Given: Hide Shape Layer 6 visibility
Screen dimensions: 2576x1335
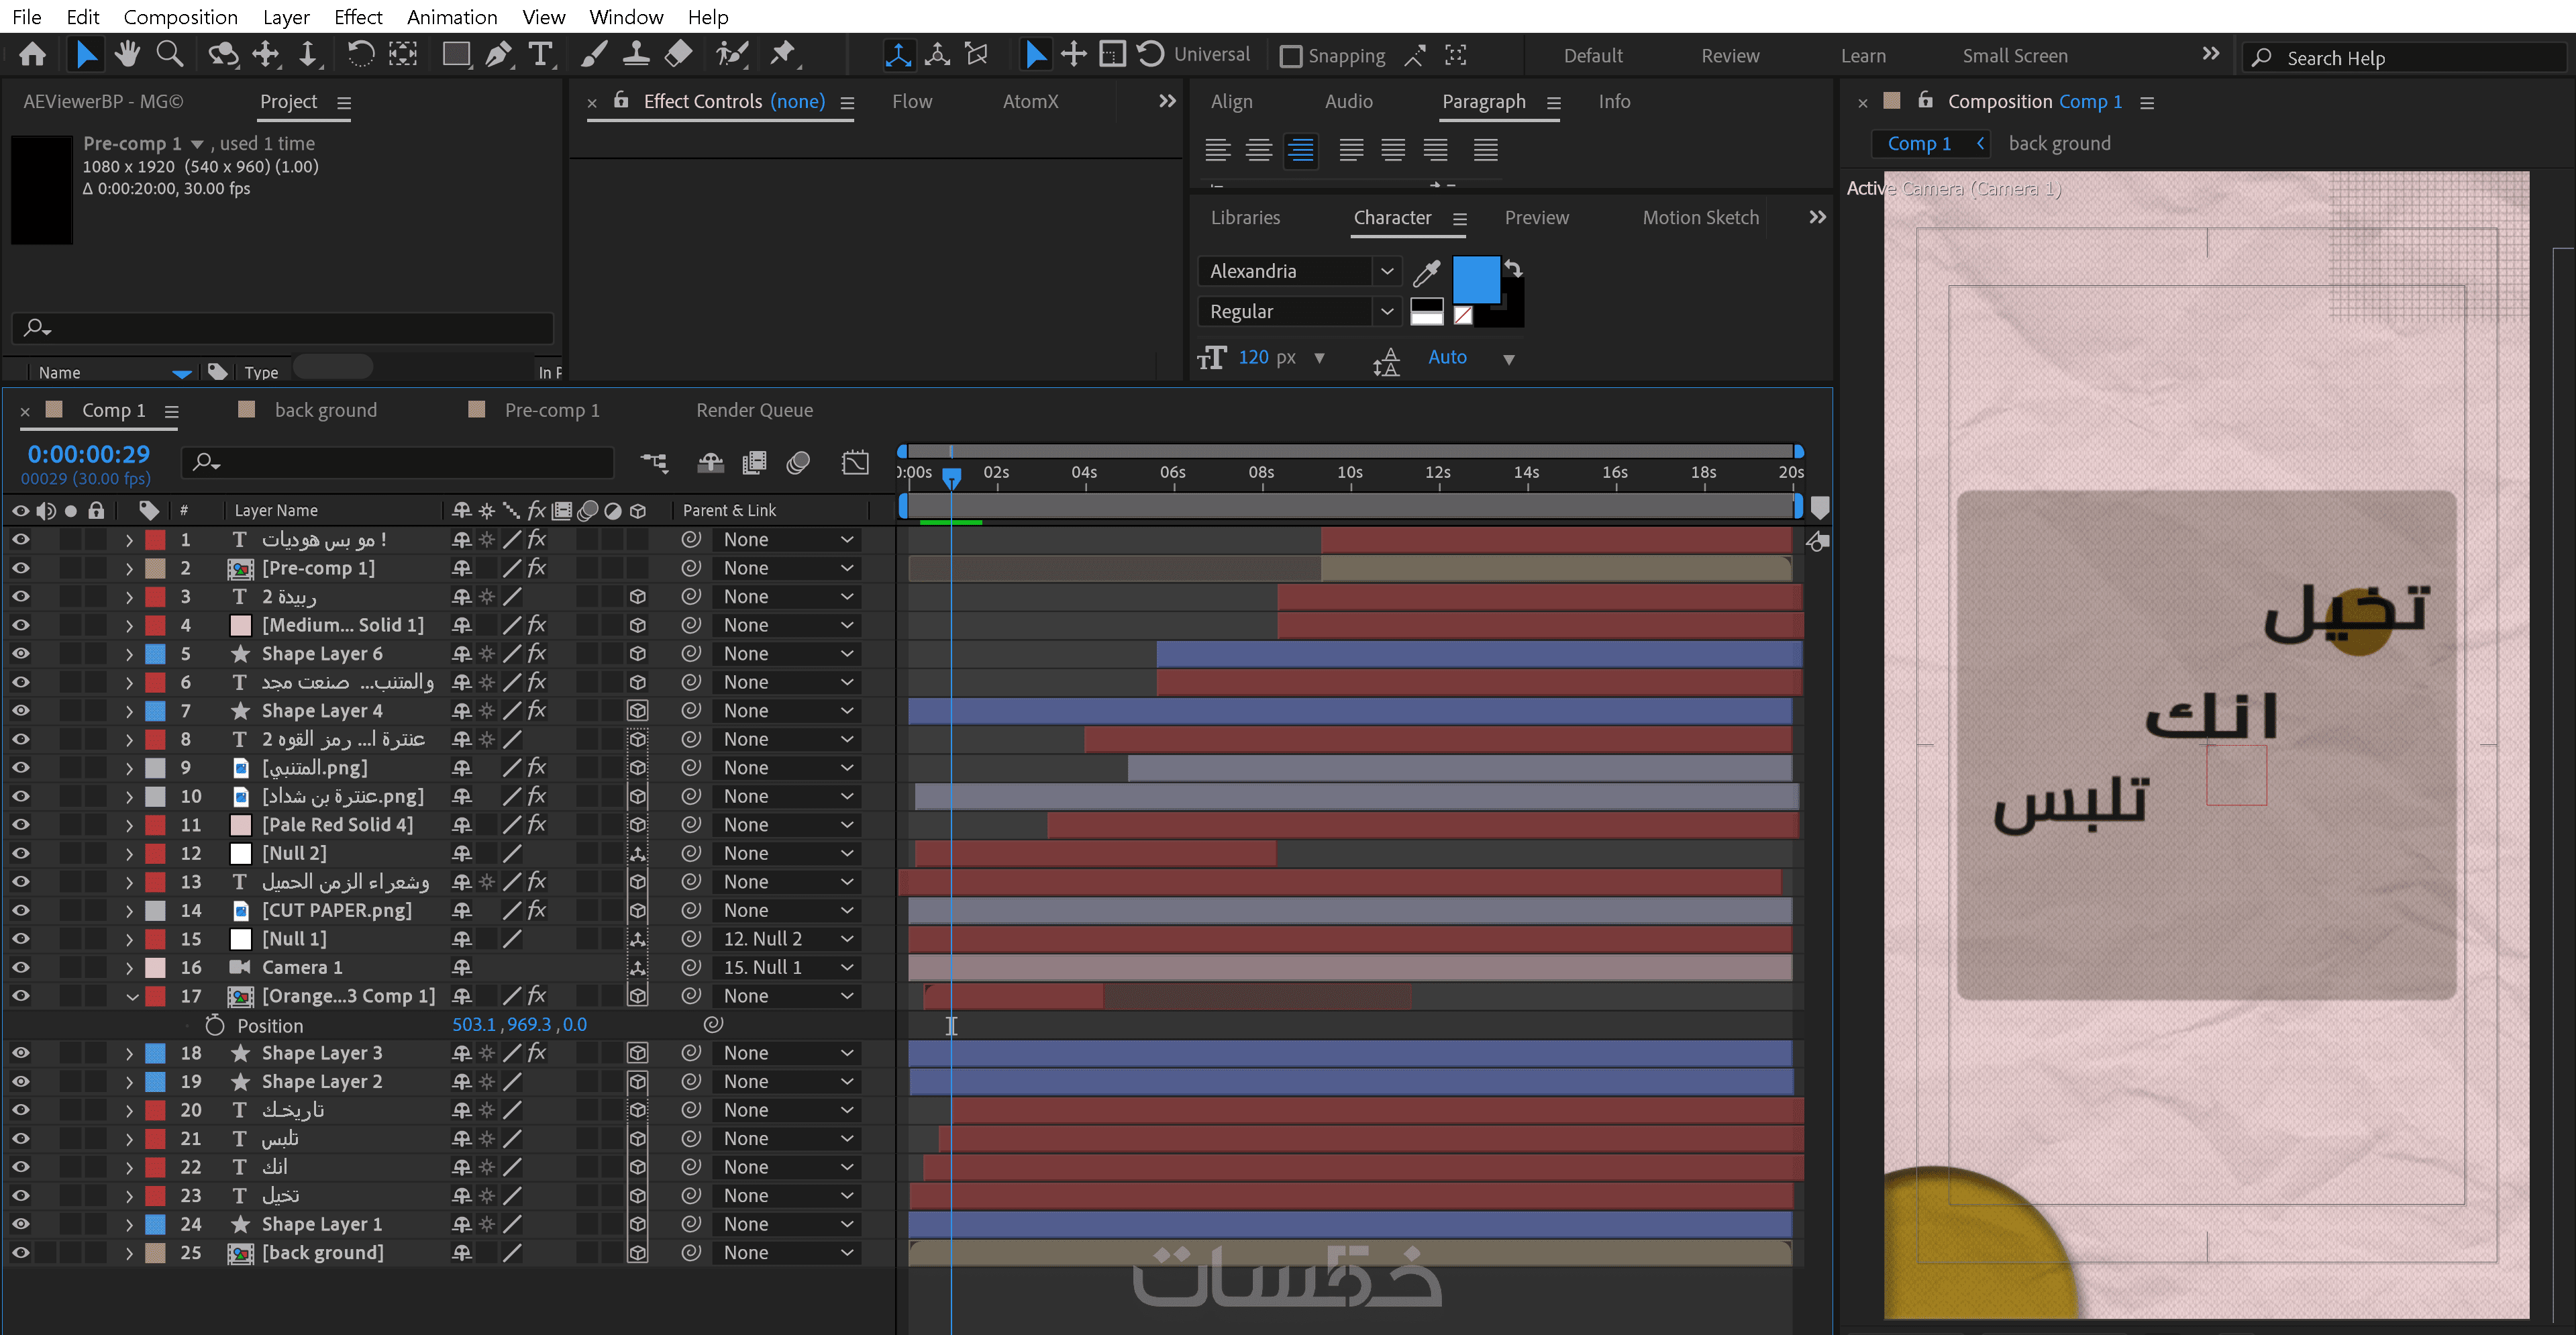Looking at the screenshot, I should [x=20, y=653].
